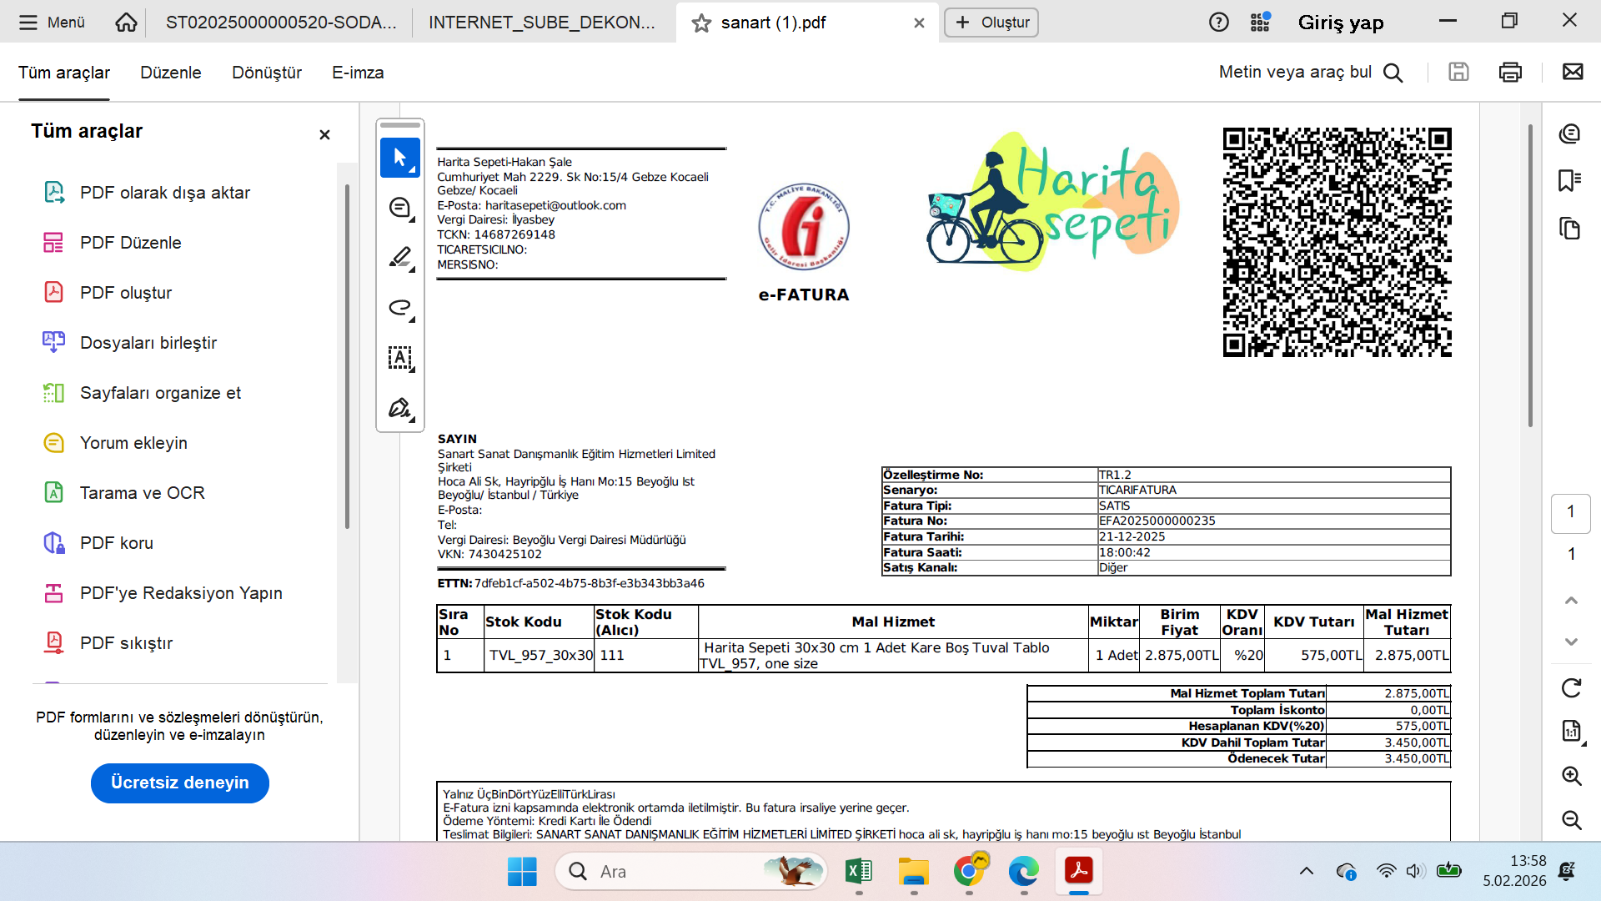
Task: Open the page display fit options
Action: tap(1571, 732)
